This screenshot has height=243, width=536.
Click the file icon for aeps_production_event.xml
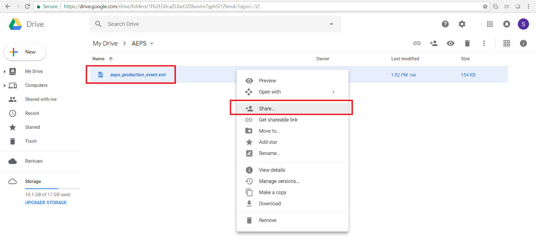coord(100,75)
